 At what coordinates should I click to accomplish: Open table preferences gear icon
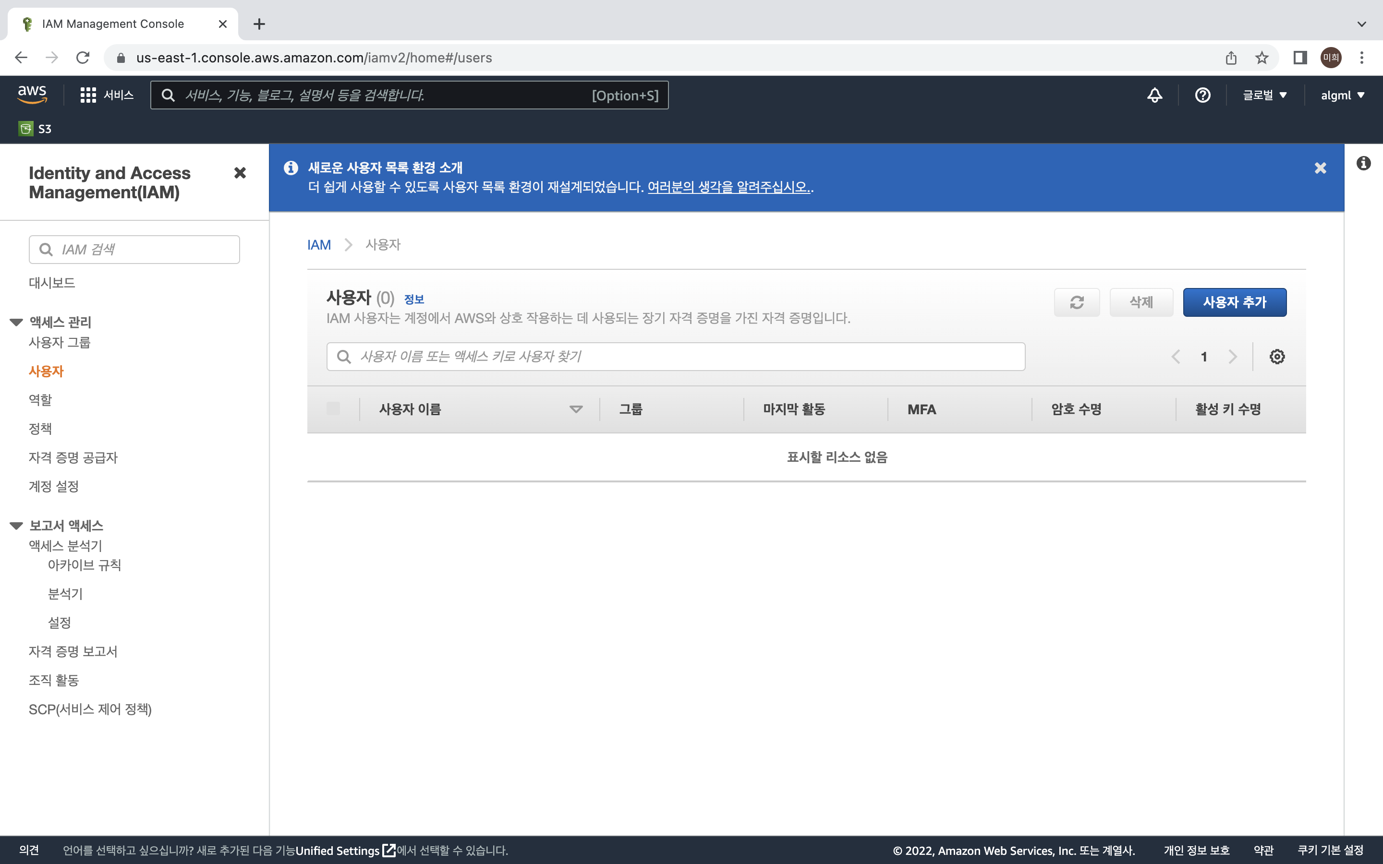1277,357
